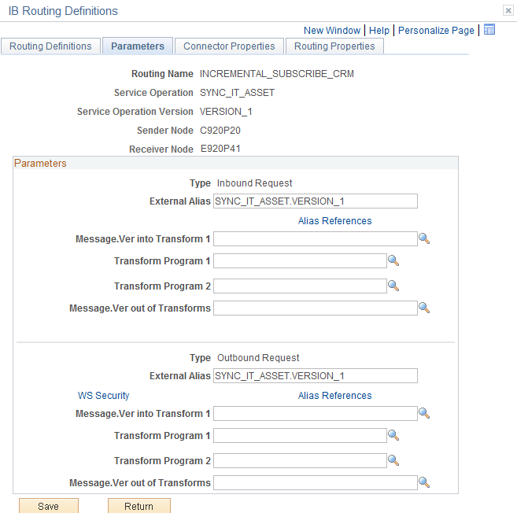517x513 pixels.
Task: Open lookup for inbound Transform Program 2
Action: (393, 286)
